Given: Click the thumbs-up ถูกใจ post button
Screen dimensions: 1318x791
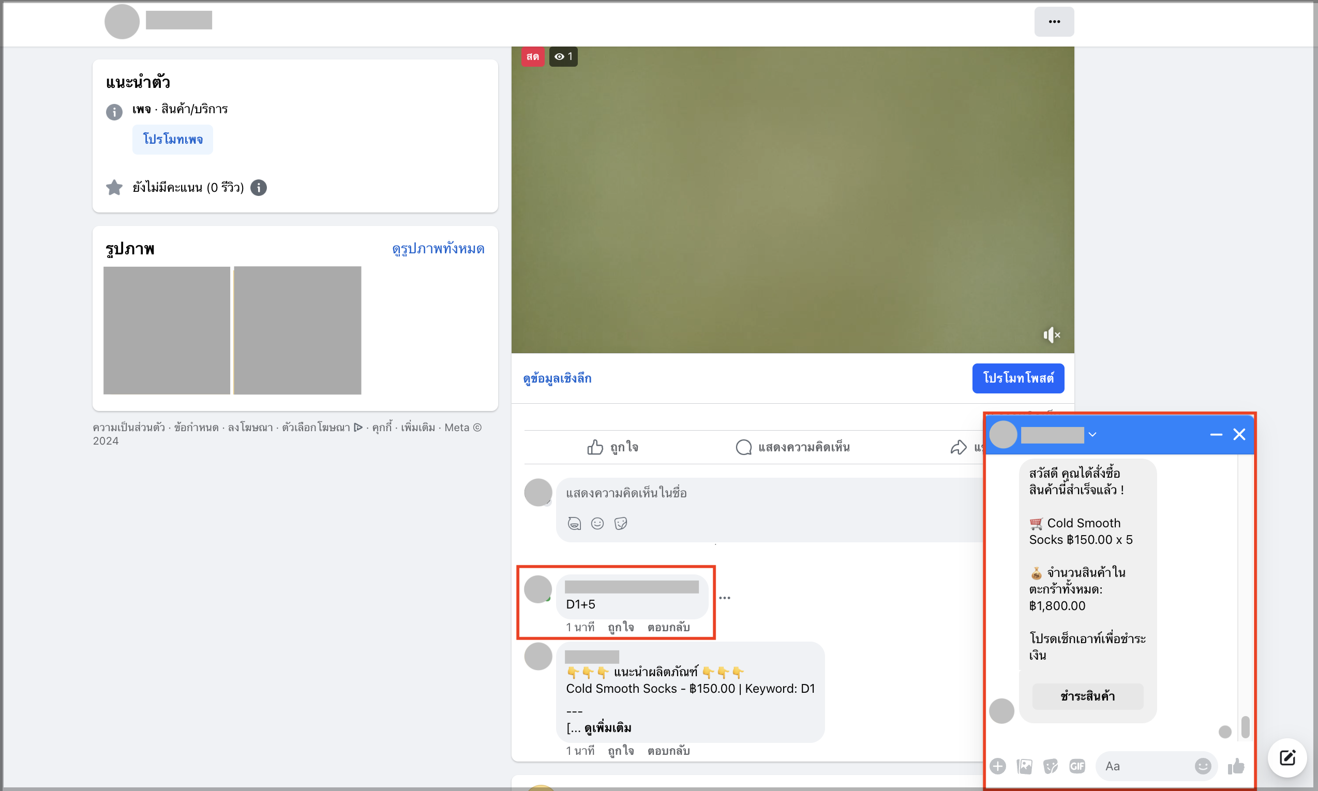Looking at the screenshot, I should click(612, 447).
